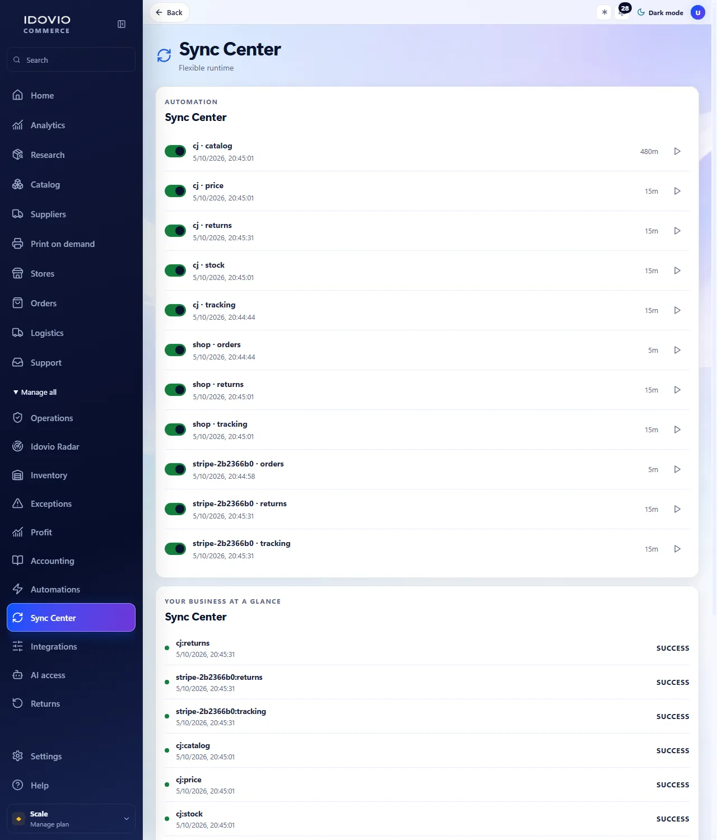Open Settings from the sidebar
This screenshot has height=840, width=717.
click(x=71, y=756)
